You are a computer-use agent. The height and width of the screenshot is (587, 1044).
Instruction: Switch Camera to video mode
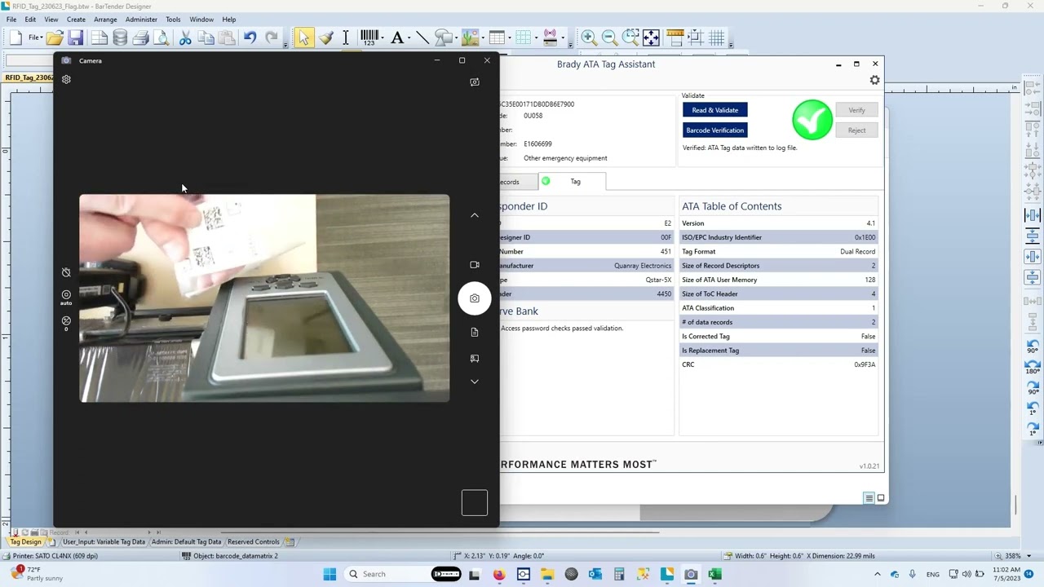click(x=475, y=264)
